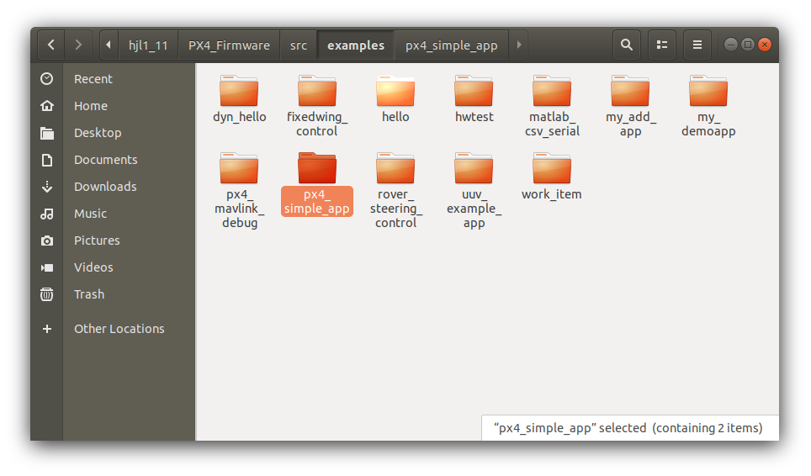
Task: Click the plus icon for Other Locations
Action: point(46,329)
